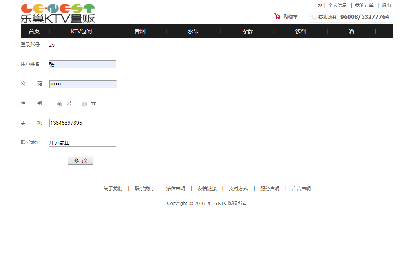Click the 服务声明 footer link

(x=270, y=189)
